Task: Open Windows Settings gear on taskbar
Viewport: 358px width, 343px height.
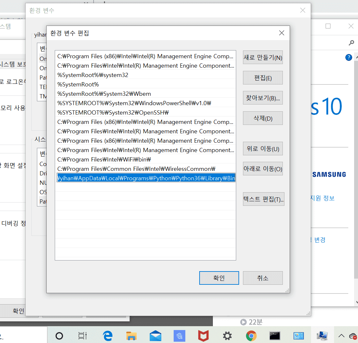Action: tap(227, 336)
